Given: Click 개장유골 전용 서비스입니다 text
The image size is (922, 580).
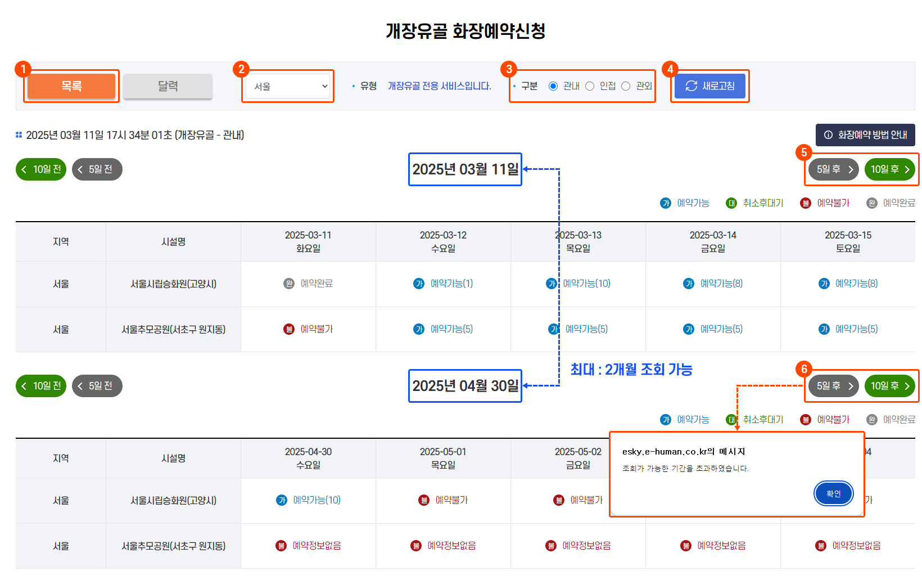Looking at the screenshot, I should (439, 86).
